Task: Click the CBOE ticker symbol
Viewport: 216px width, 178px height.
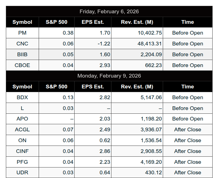Action: 22,66
